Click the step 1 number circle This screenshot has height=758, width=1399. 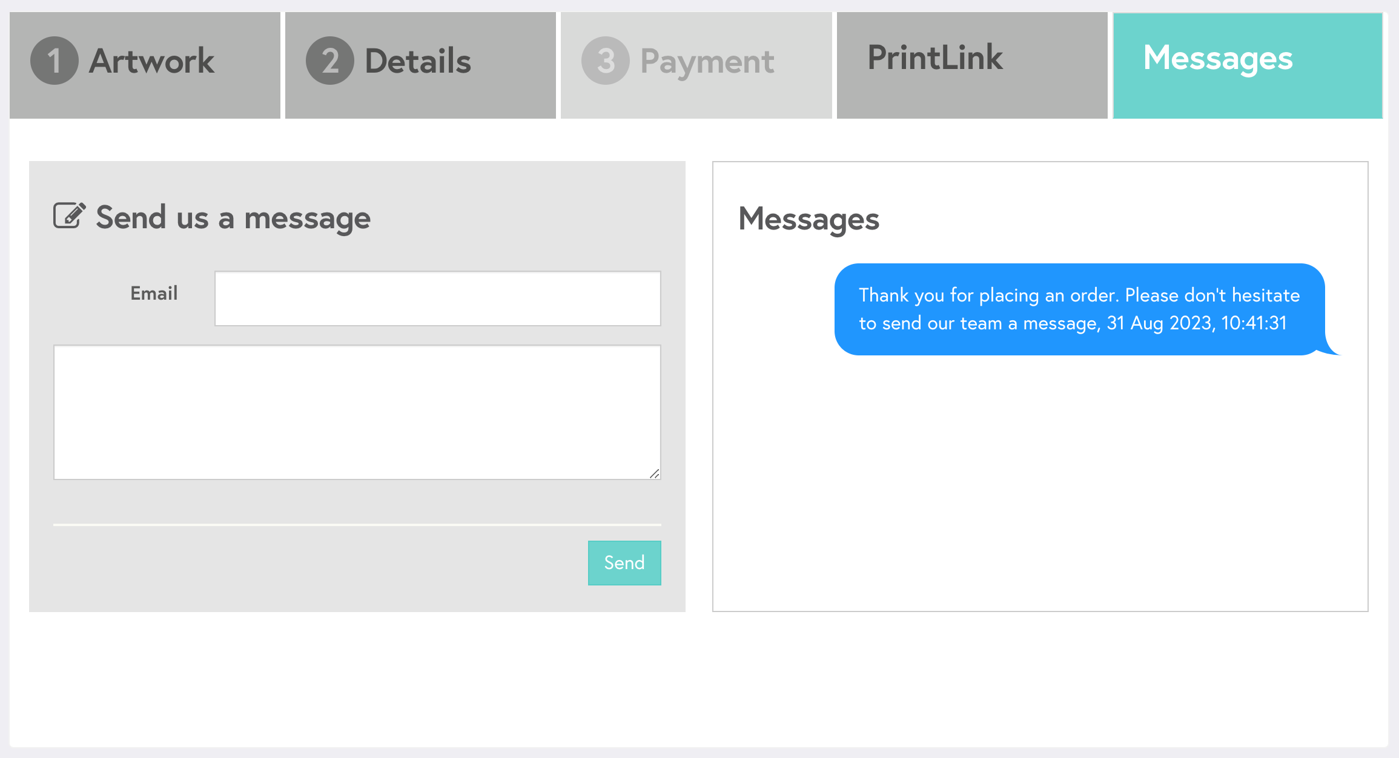[54, 61]
